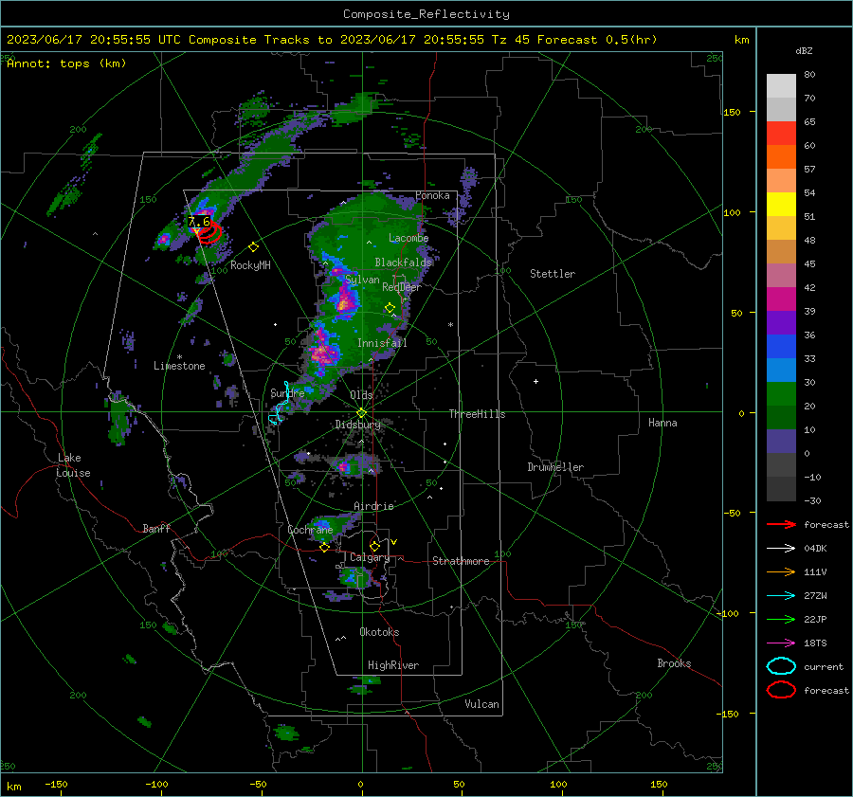Click the purple 36-39 dBZ color band
853x797 pixels.
click(781, 323)
